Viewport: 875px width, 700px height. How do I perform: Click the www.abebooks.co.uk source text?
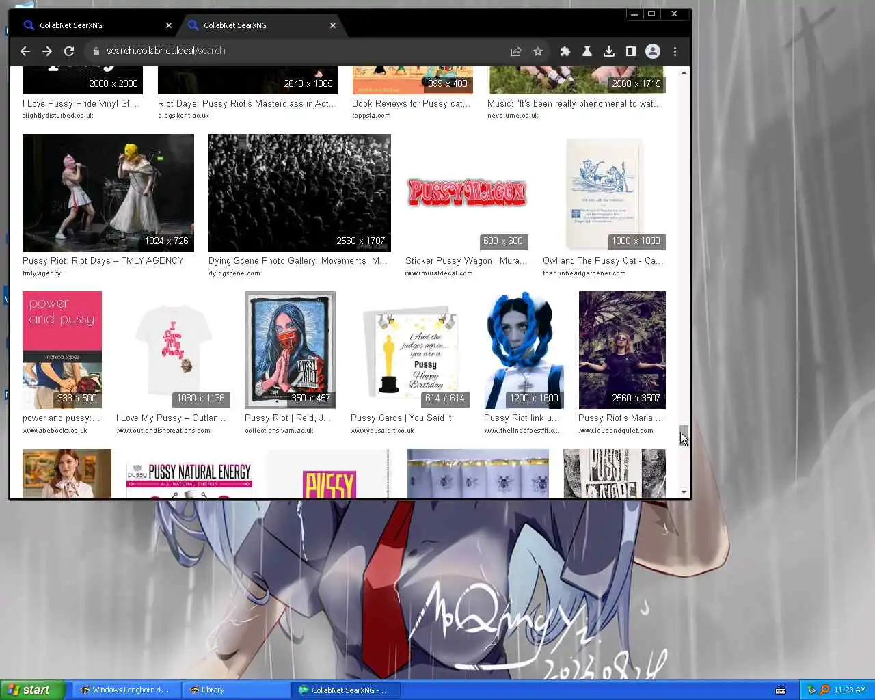click(x=55, y=431)
